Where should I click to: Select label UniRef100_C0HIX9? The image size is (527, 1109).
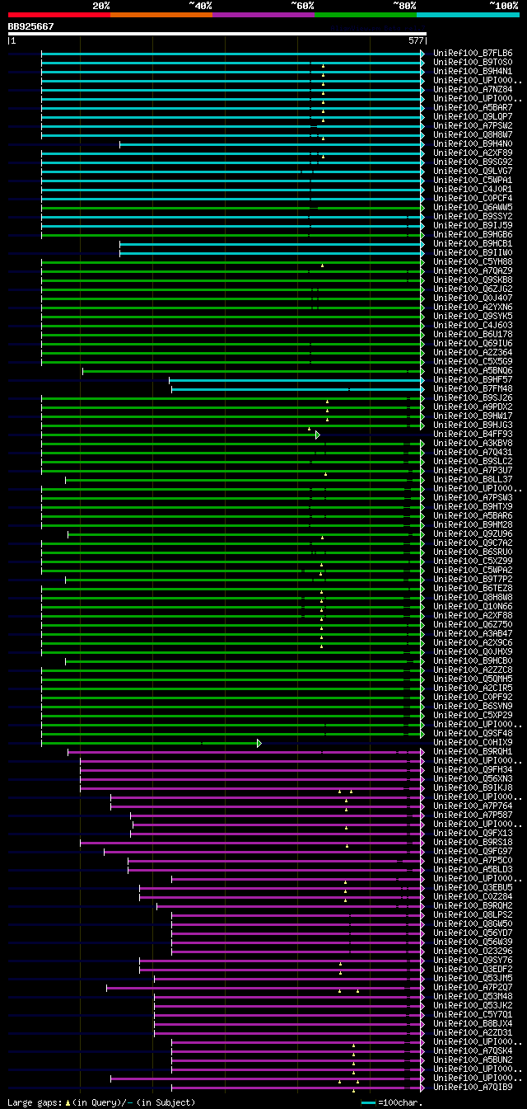(x=473, y=742)
